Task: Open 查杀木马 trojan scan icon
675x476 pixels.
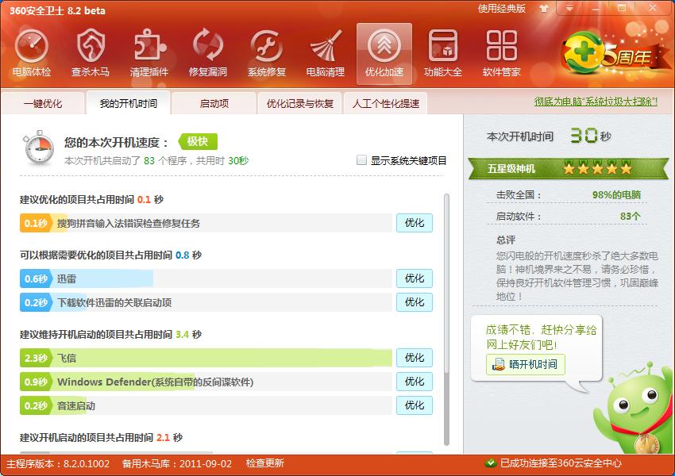Action: 91,53
